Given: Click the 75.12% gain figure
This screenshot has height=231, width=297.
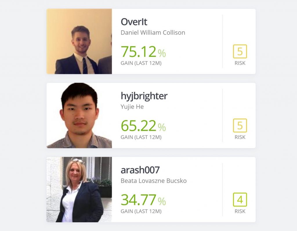Looking at the screenshot, I should coord(143,52).
